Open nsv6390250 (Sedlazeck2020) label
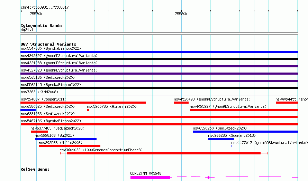Image resolution: width=308 pixels, height=181 pixels. click(220, 128)
